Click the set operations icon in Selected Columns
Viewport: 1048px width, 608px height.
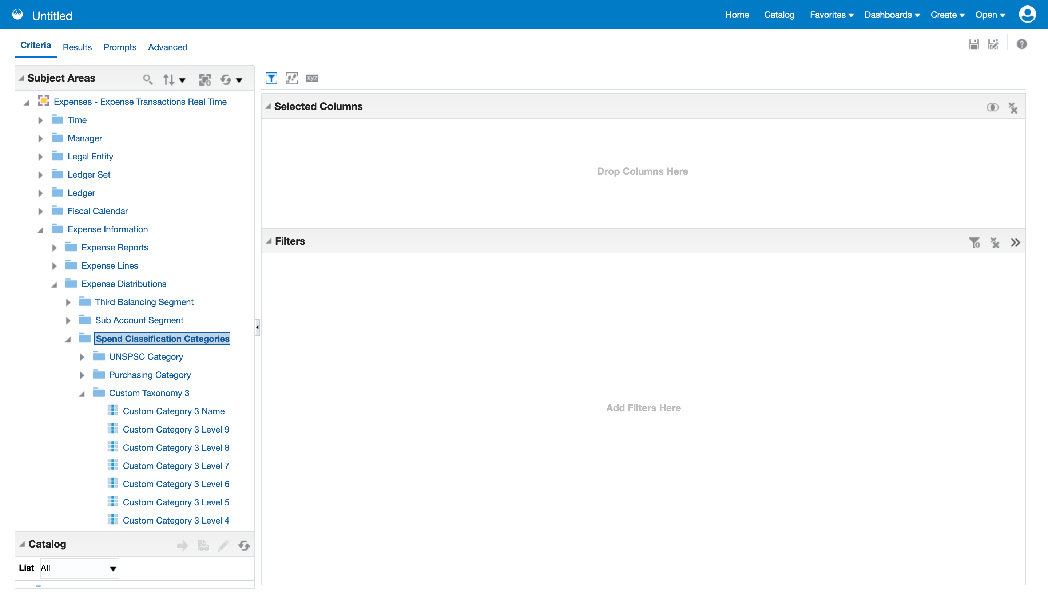(992, 107)
